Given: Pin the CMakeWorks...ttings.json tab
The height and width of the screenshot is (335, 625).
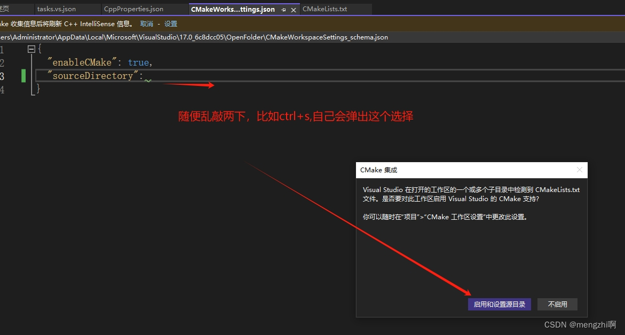Looking at the screenshot, I should [283, 9].
